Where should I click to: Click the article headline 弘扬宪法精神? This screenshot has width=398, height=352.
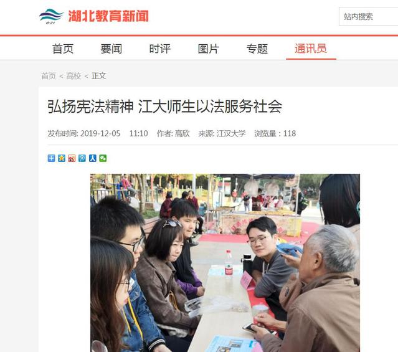(x=90, y=107)
